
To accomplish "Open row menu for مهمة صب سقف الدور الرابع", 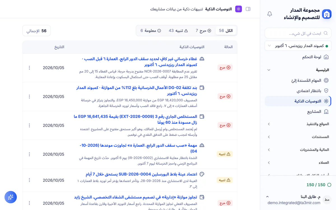I will pos(29,154).
